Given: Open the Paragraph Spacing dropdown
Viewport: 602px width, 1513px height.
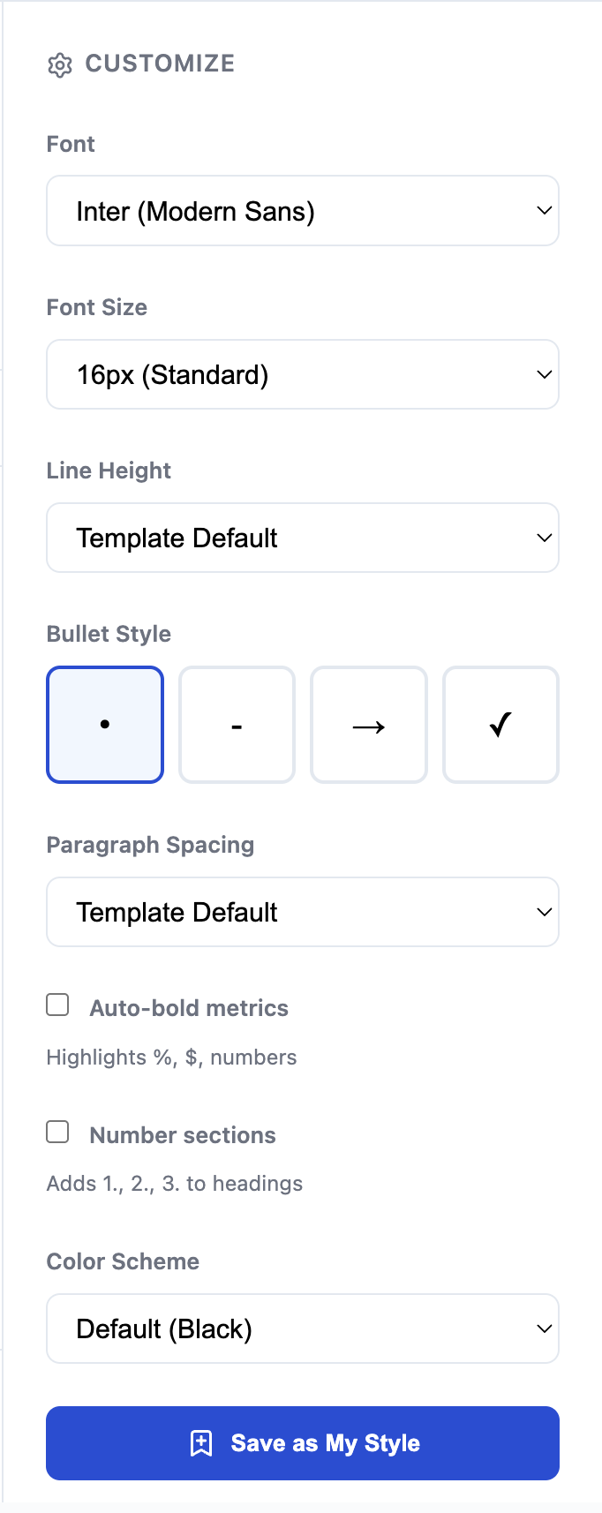Looking at the screenshot, I should [303, 912].
